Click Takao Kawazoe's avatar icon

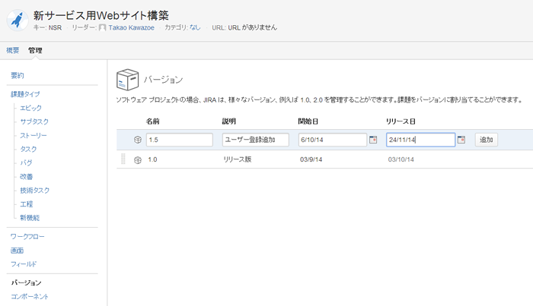[x=103, y=27]
